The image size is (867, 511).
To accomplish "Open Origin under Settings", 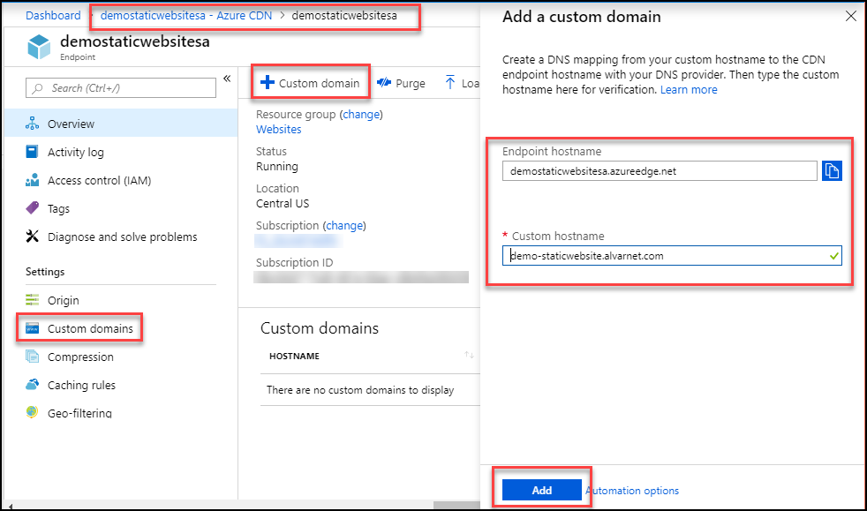I will 63,300.
